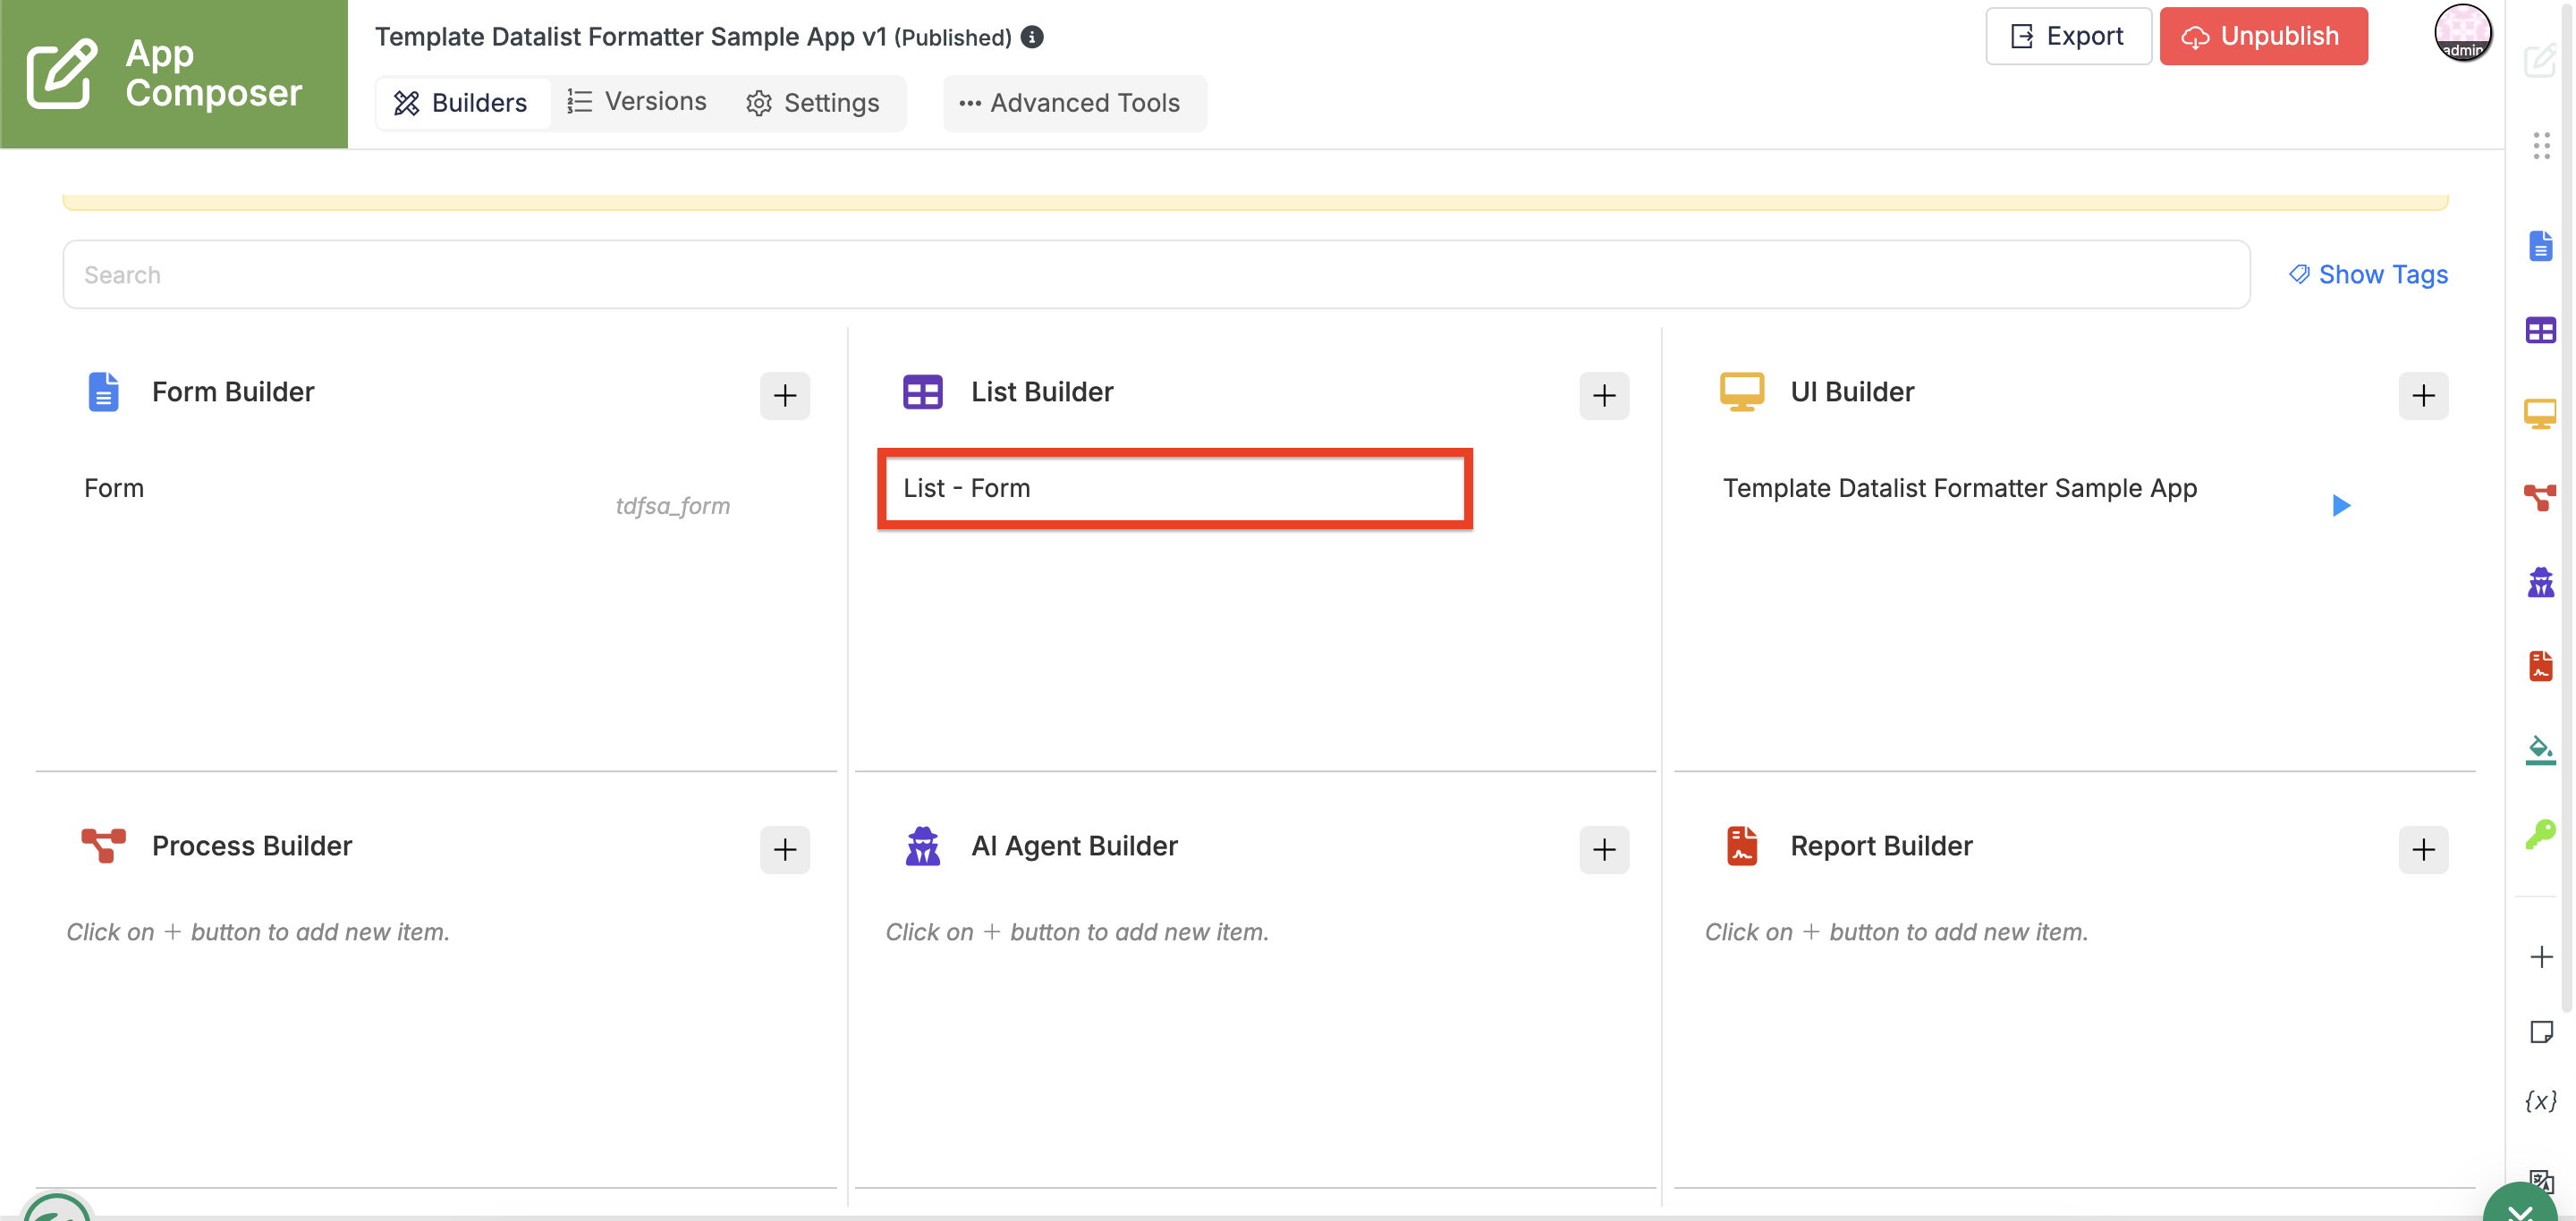Focus the Search input field
This screenshot has height=1221, width=2576.
click(1156, 274)
